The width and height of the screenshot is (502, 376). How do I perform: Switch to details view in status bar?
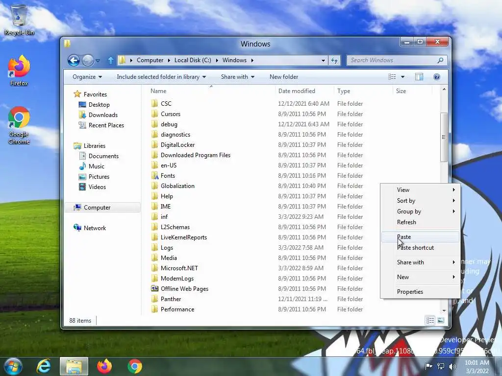[430, 320]
